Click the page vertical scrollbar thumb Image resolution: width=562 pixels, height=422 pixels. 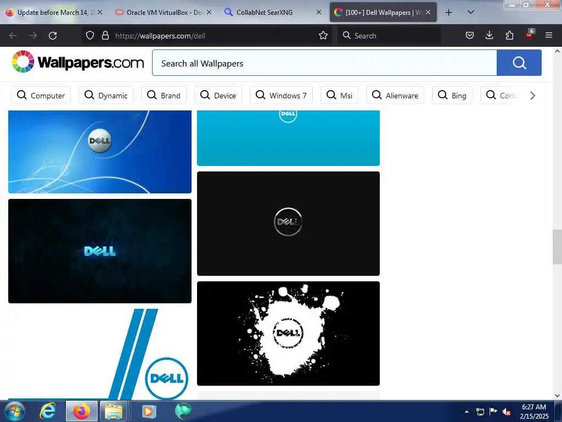click(557, 247)
